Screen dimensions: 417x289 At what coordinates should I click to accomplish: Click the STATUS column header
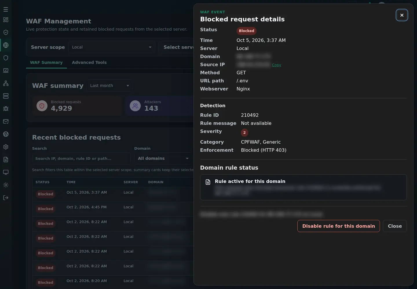(43, 182)
